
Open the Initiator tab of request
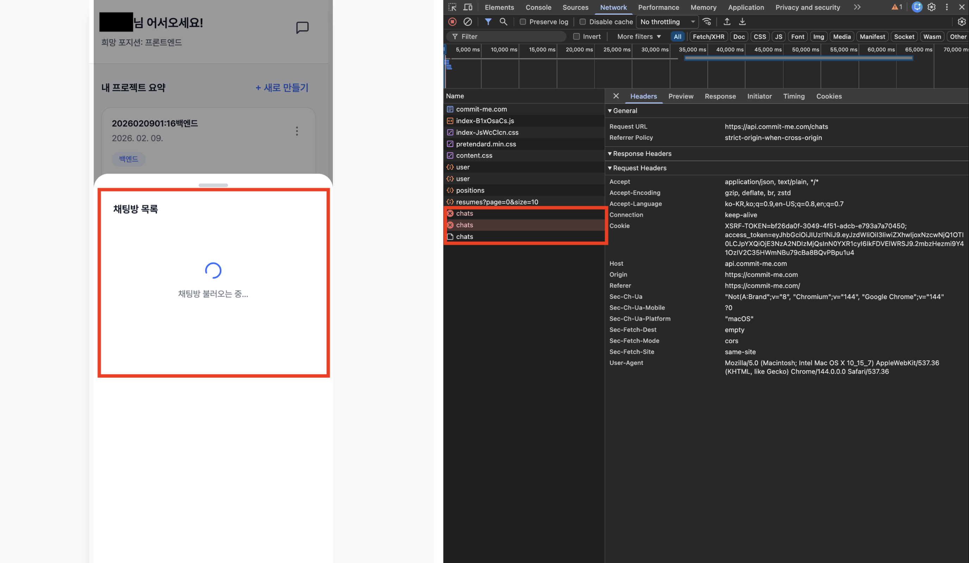pos(759,96)
